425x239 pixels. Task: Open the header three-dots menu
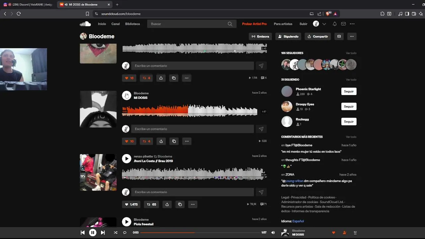352,24
